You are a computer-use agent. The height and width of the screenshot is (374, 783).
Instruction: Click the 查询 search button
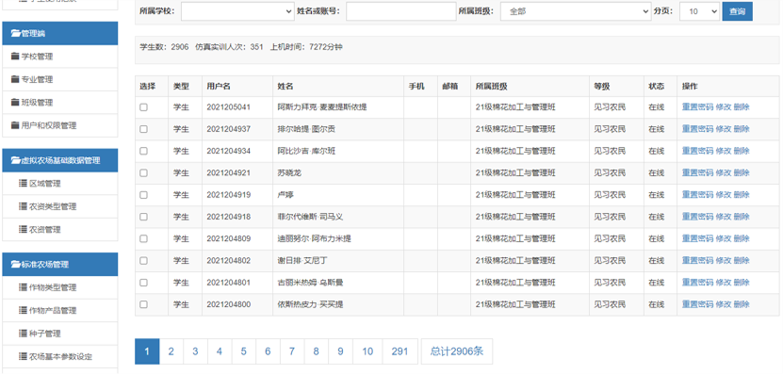[x=737, y=11]
